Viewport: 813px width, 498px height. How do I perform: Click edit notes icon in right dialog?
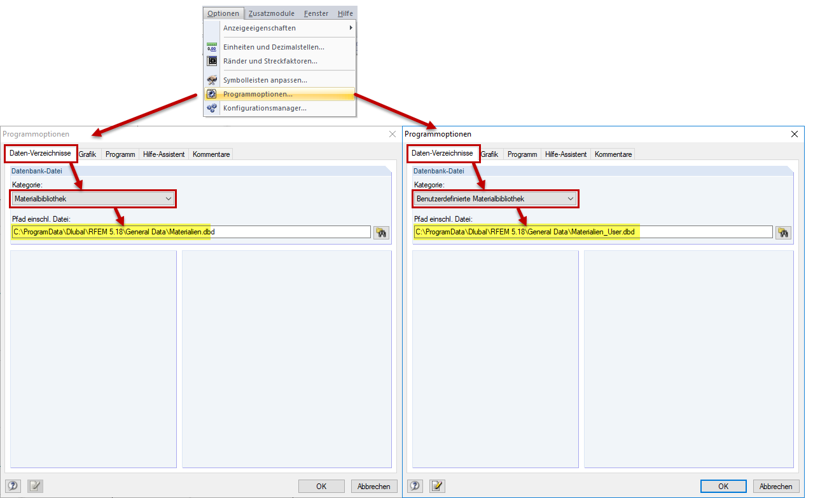coord(437,486)
